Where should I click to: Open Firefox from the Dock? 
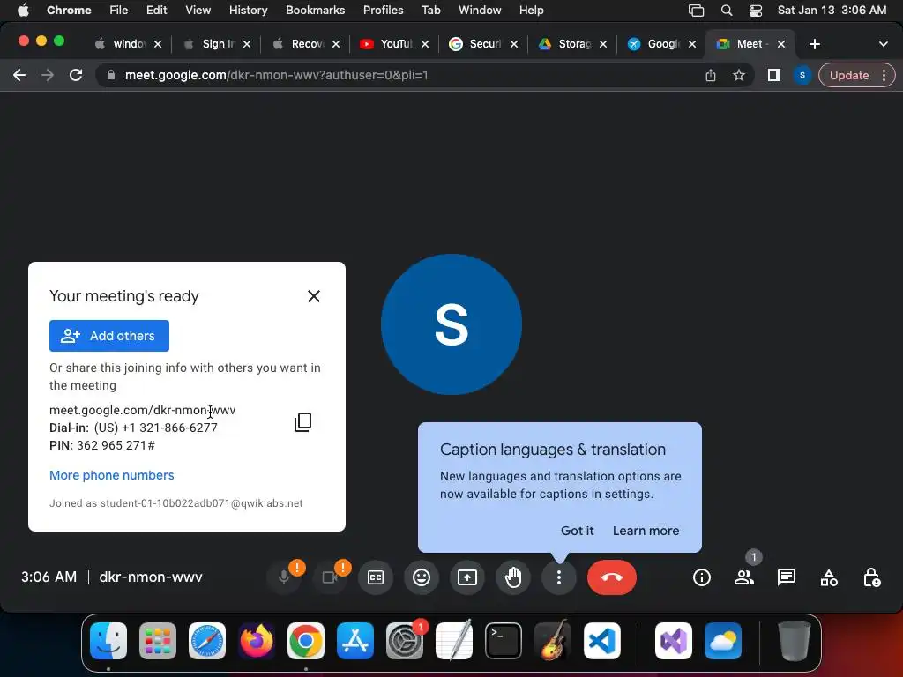(257, 641)
